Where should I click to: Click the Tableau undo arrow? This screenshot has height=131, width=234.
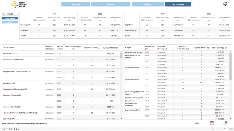[213, 129]
